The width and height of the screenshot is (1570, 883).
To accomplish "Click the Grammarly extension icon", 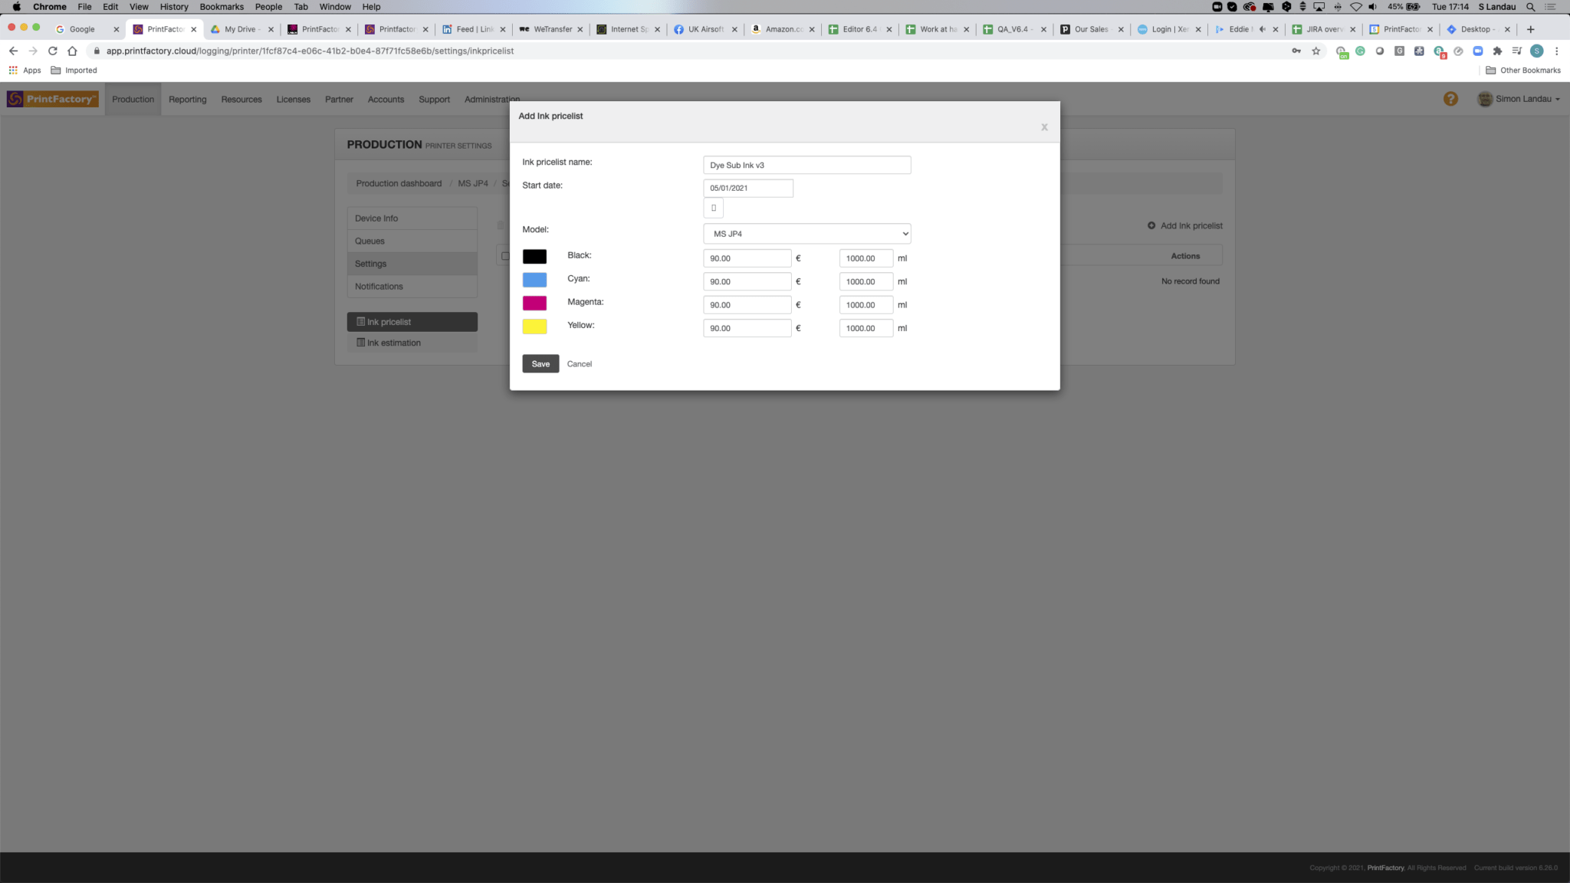I will [x=1361, y=51].
